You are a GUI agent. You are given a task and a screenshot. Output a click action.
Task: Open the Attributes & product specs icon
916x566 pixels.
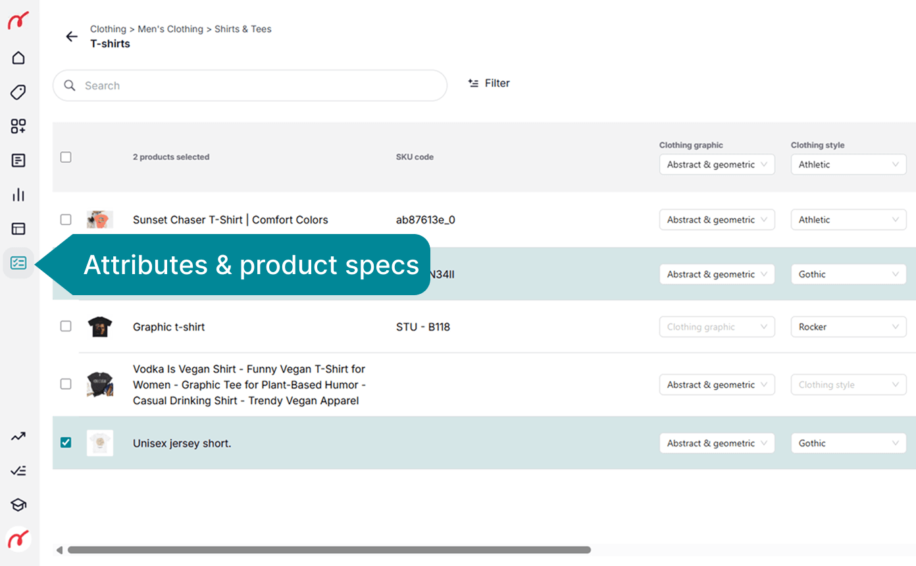[x=18, y=263]
